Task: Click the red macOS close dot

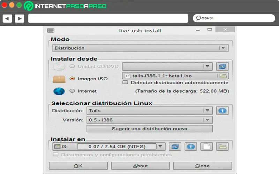Action: point(4,5)
